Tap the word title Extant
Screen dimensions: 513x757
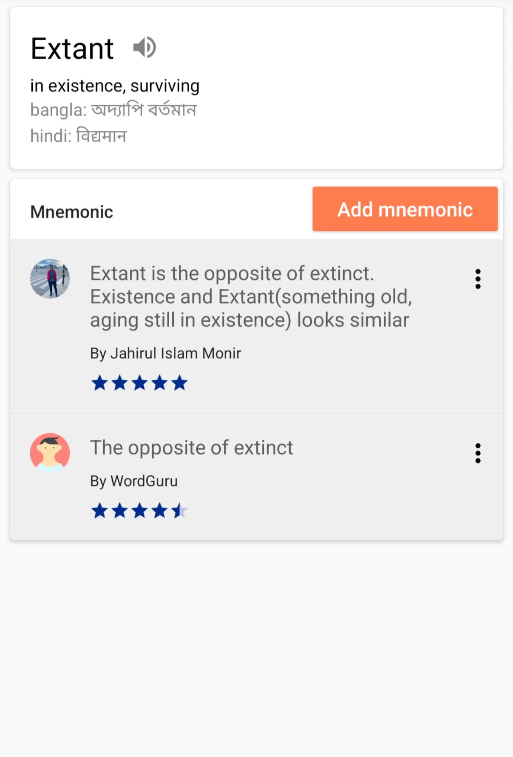tap(72, 49)
